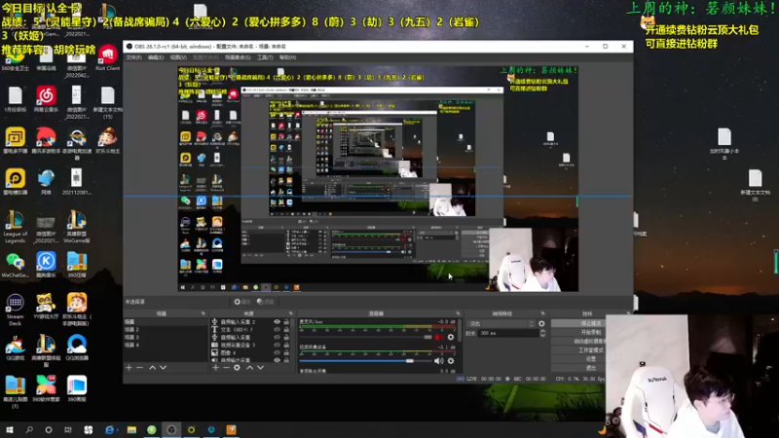Toggle lock on 文本 (GDI+) 7 source
The image size is (779, 438).
point(286,329)
